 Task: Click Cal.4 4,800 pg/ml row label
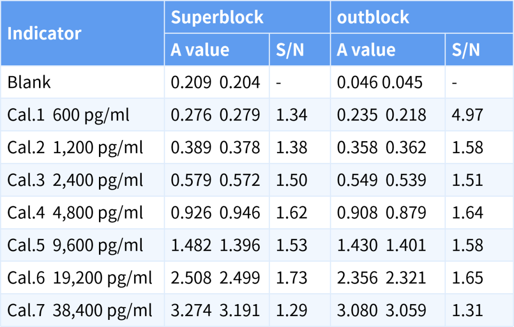pyautogui.click(x=75, y=213)
